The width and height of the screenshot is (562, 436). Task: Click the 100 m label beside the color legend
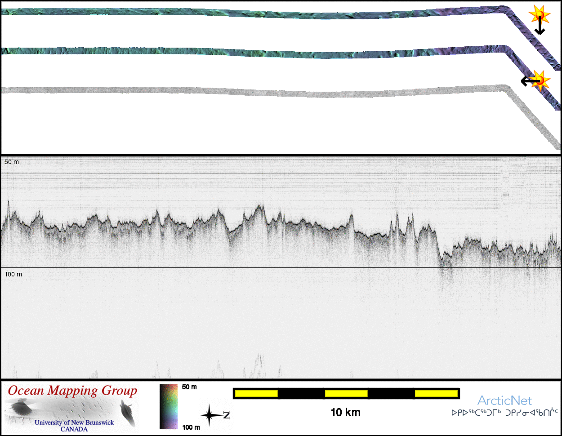[x=191, y=427]
